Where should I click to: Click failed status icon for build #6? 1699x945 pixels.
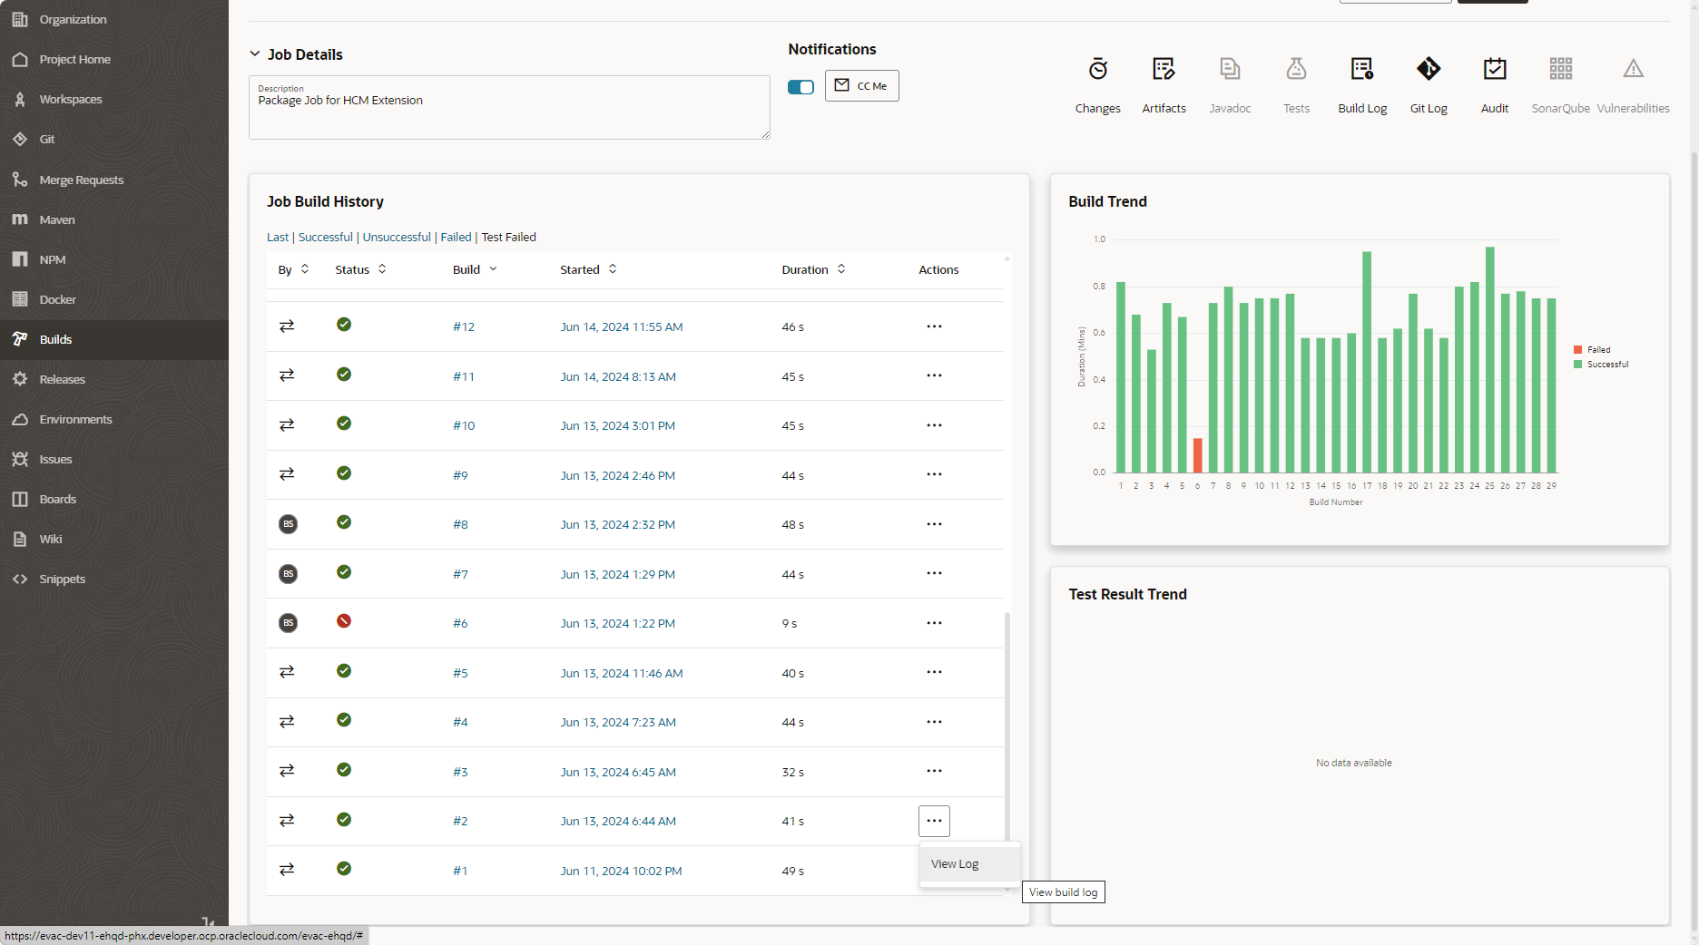[344, 621]
